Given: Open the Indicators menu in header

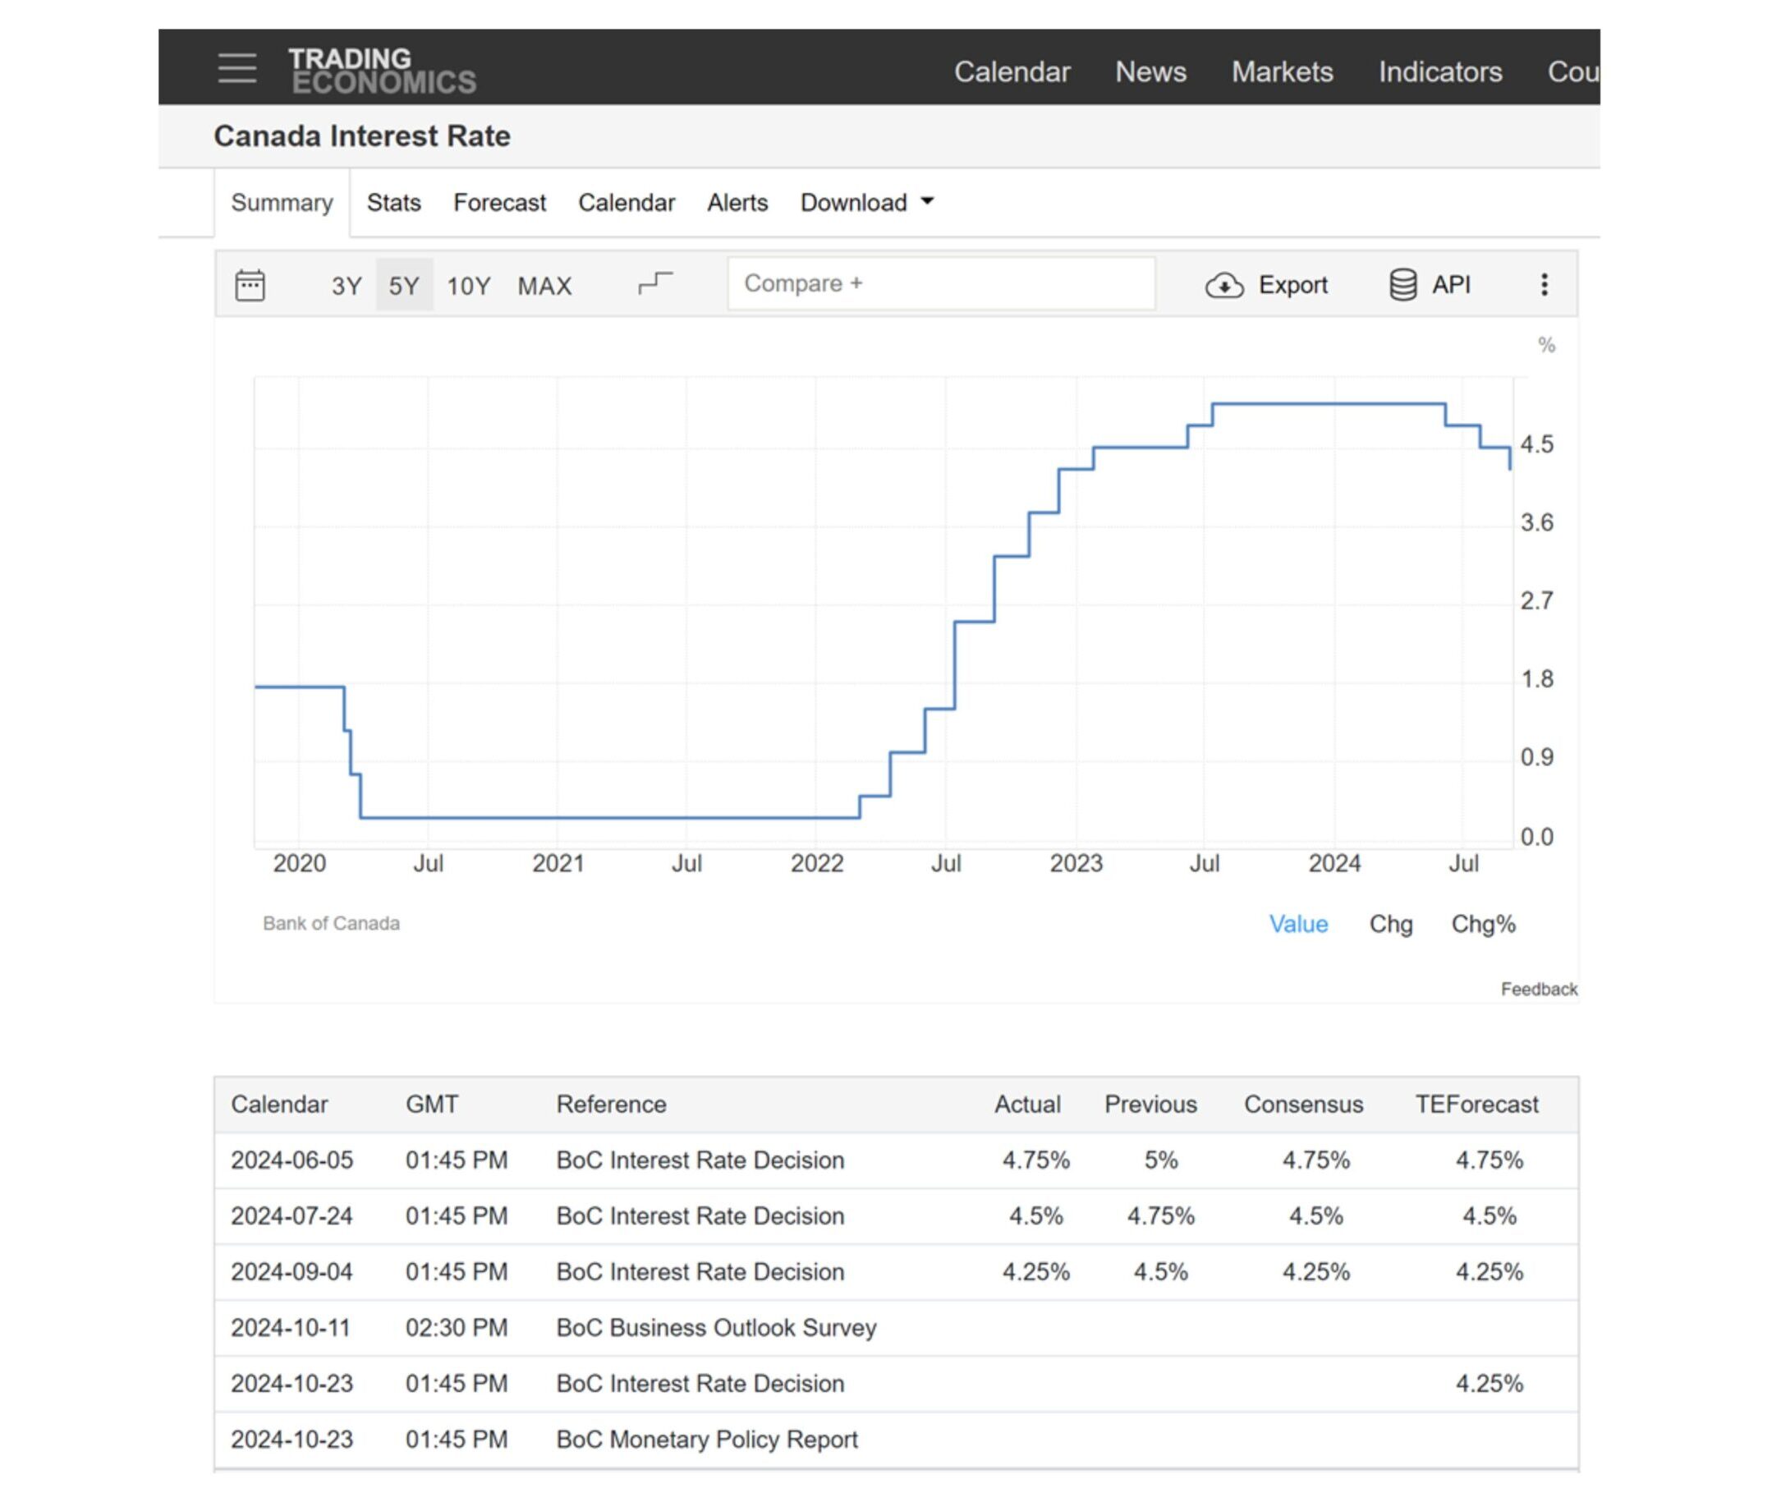Looking at the screenshot, I should 1439,71.
